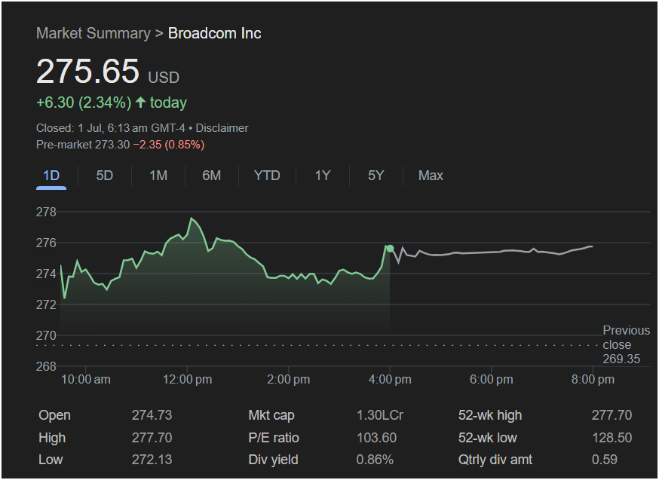Click the 268 y-axis label
The image size is (659, 480).
46,366
